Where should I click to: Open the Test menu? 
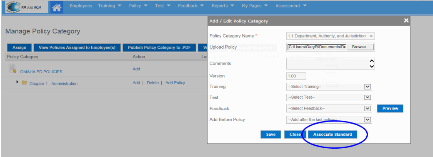tap(163, 6)
